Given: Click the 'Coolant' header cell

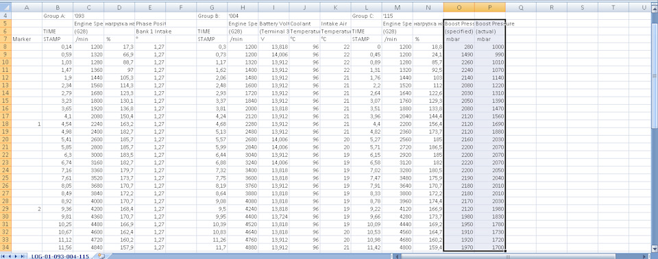Looking at the screenshot, I should [x=304, y=23].
